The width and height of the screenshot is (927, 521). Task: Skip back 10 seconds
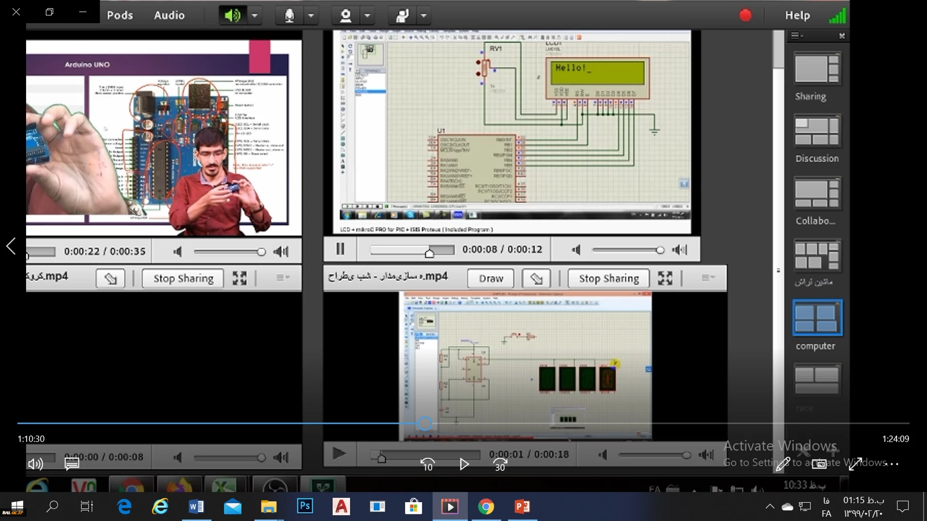(427, 464)
